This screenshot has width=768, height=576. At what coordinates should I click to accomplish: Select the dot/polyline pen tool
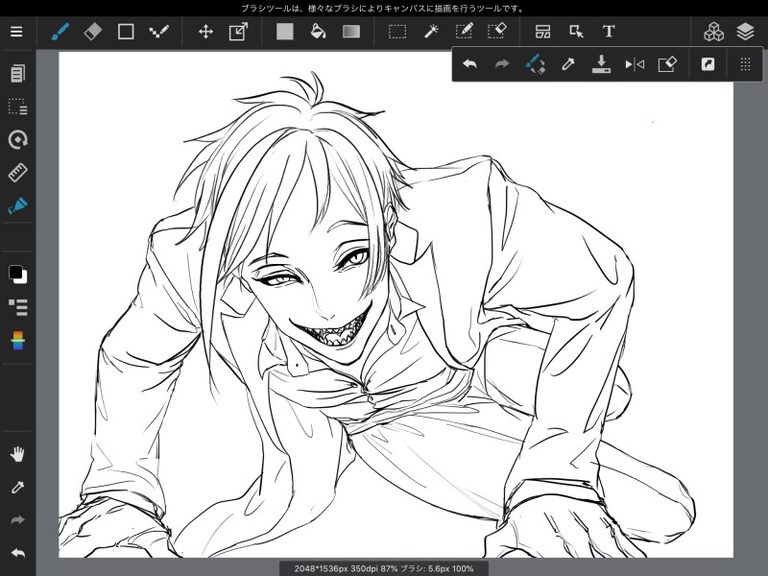click(158, 32)
